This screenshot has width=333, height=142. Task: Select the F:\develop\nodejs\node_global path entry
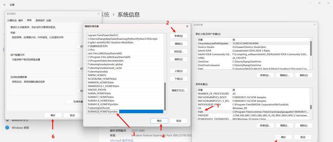click(125, 64)
